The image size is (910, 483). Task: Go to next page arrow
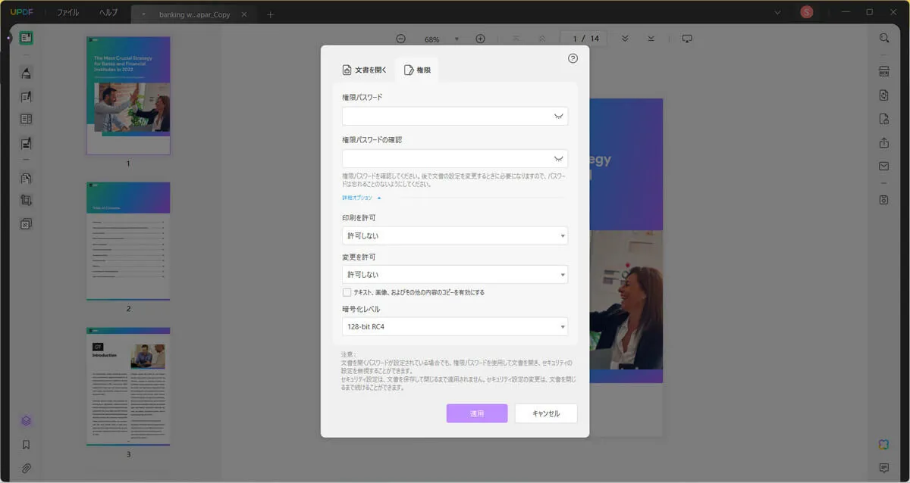click(x=625, y=39)
